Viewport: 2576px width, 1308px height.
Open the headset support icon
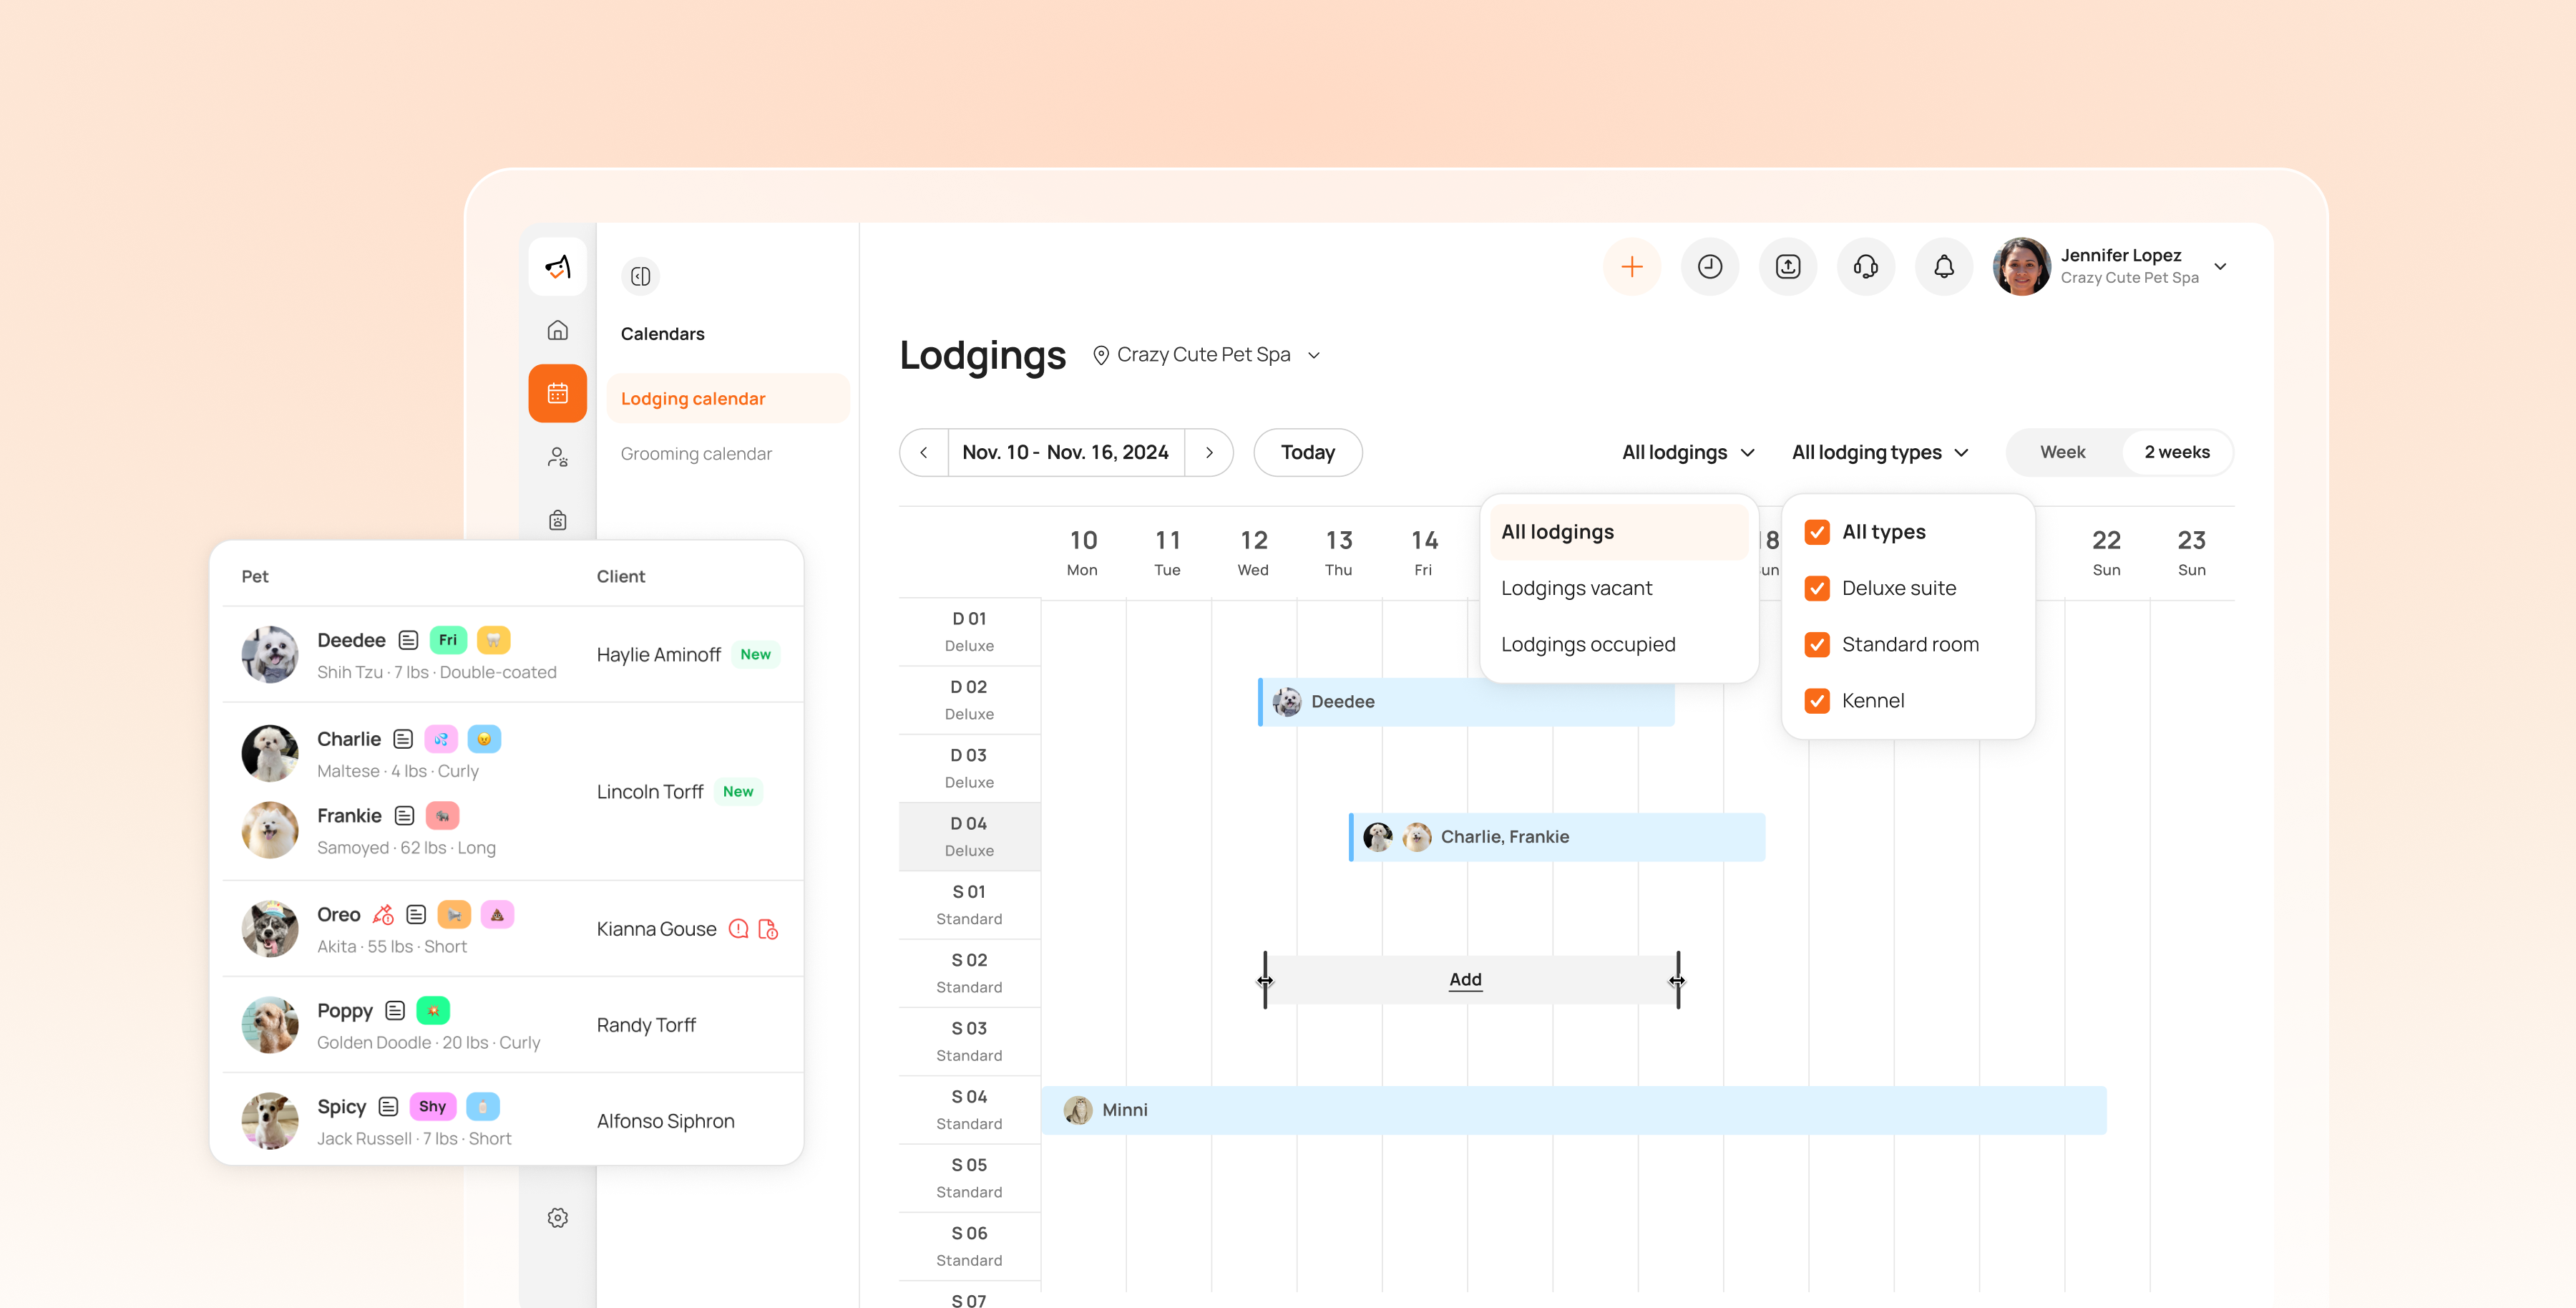(1866, 266)
